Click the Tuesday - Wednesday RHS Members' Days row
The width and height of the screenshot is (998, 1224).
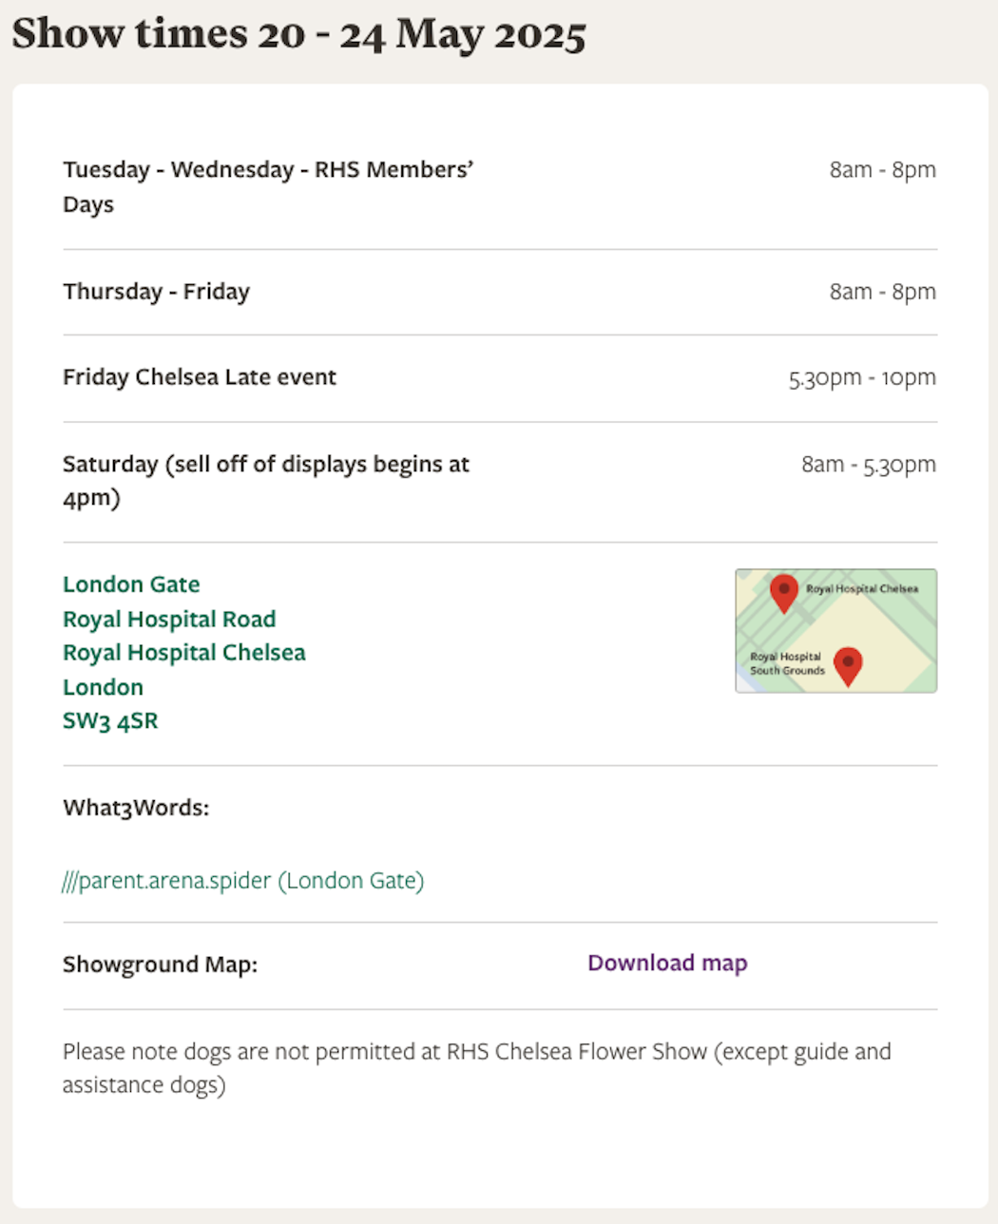coord(267,186)
